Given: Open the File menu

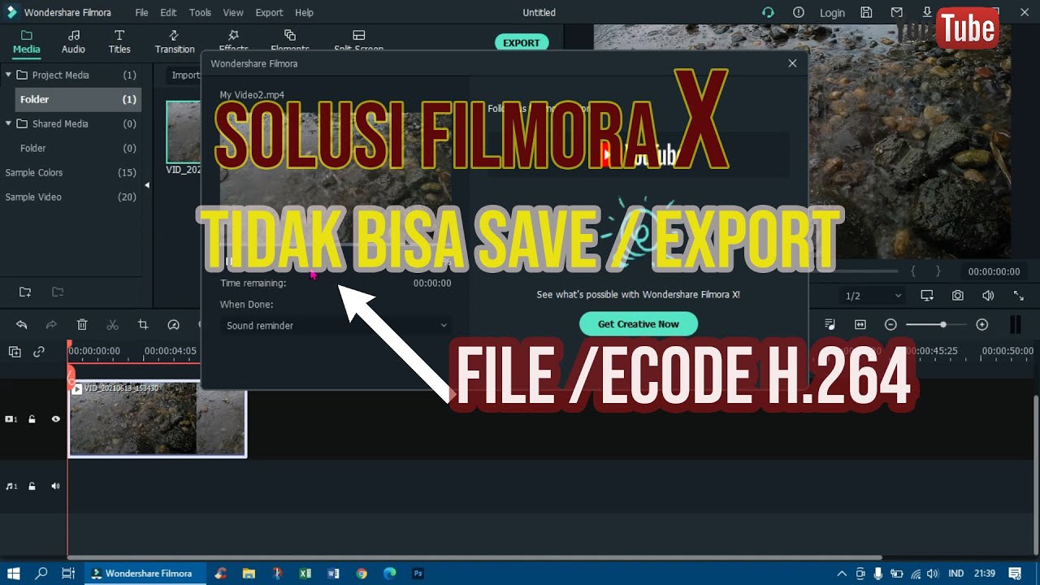Looking at the screenshot, I should click(x=142, y=12).
